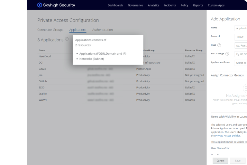Click DallasTX in the NextCloud row
The height and width of the screenshot is (165, 247).
[x=190, y=56]
